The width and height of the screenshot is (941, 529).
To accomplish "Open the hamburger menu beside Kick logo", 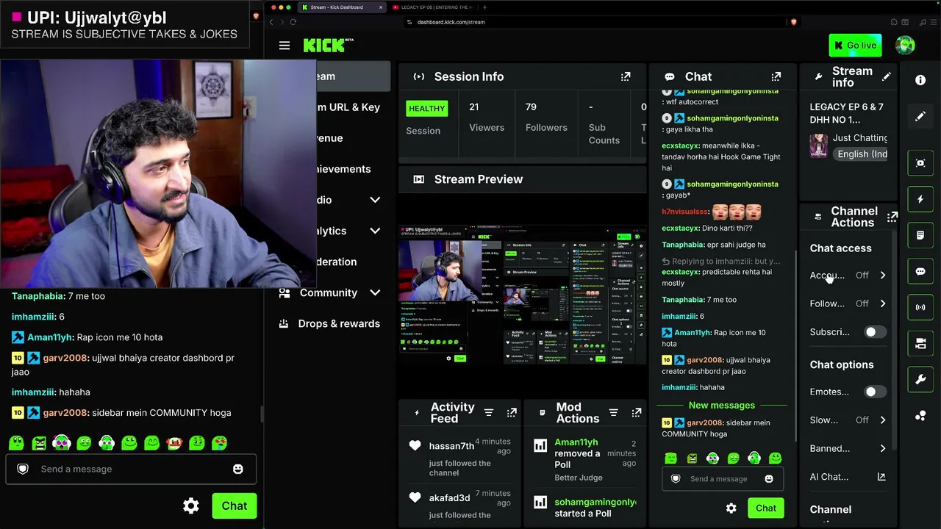I will tap(285, 46).
